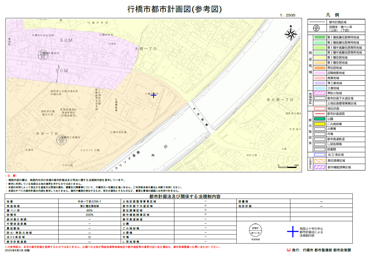Click the 火葬場 box legend symbol
The image size is (371, 258).
(x=320, y=129)
